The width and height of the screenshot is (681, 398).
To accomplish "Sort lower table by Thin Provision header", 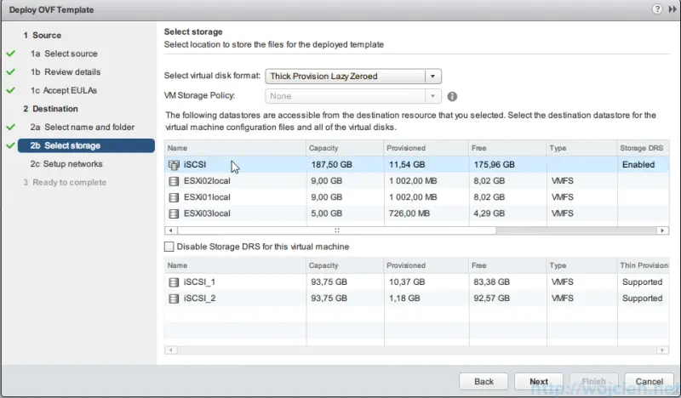I will 643,265.
